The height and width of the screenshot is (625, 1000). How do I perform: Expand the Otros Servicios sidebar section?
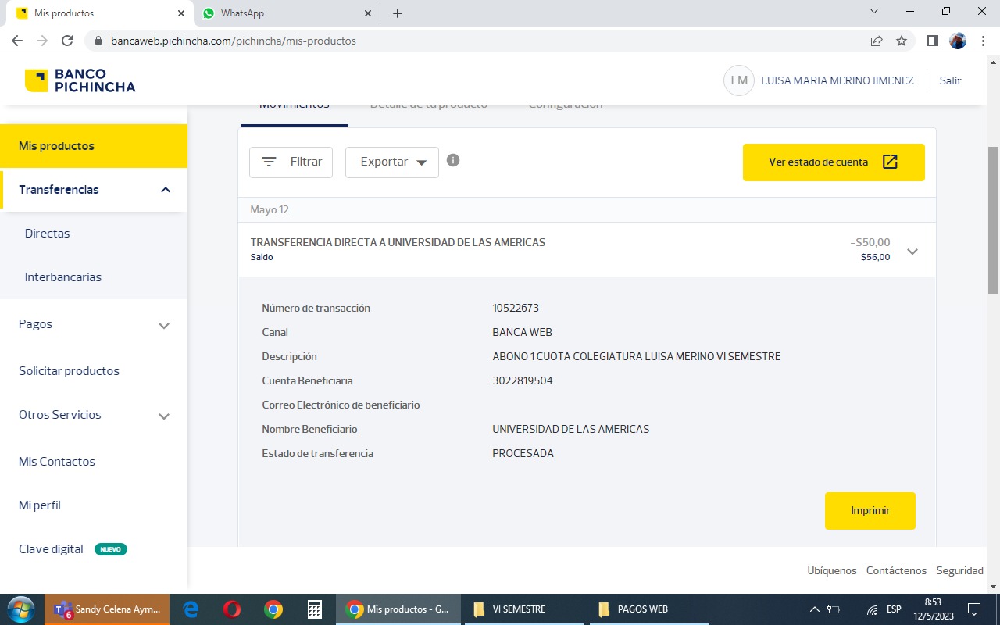coord(164,416)
